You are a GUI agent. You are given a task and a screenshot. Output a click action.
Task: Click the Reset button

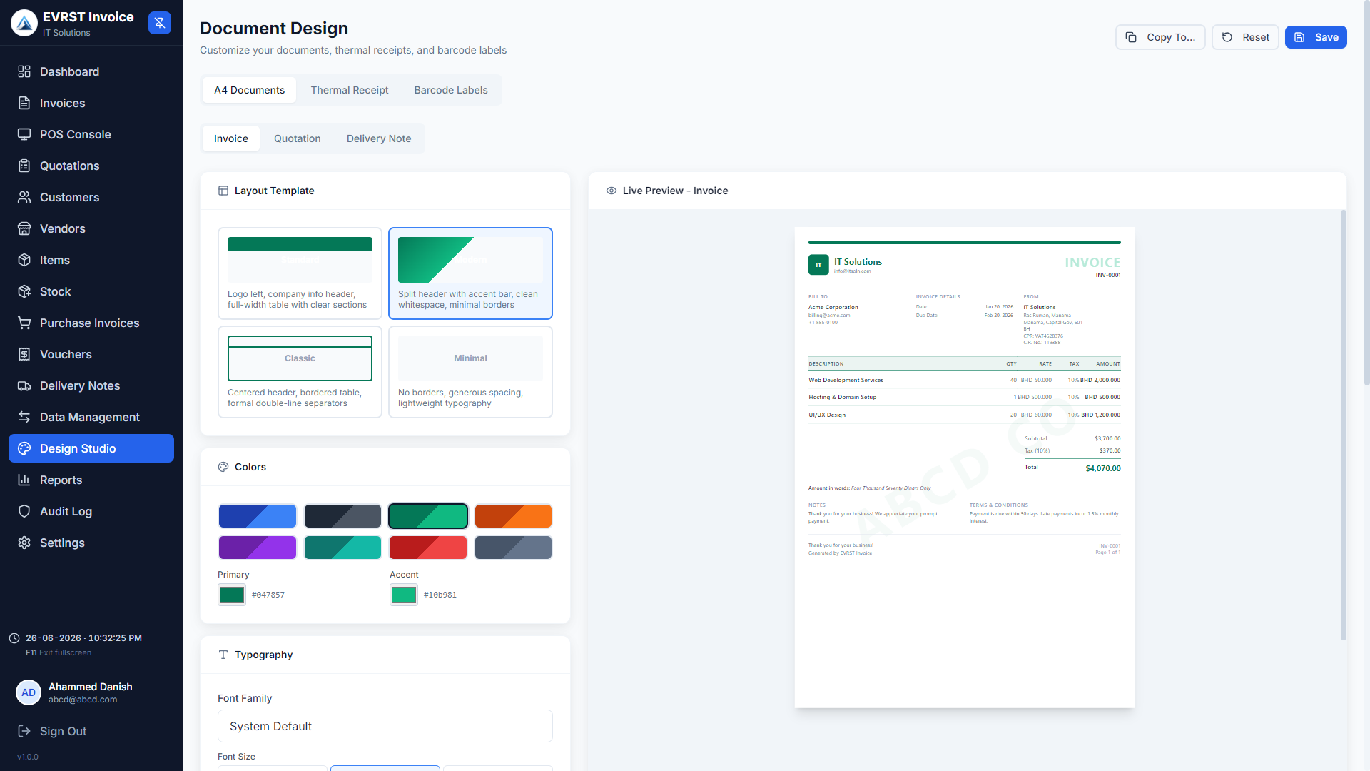[x=1245, y=37]
